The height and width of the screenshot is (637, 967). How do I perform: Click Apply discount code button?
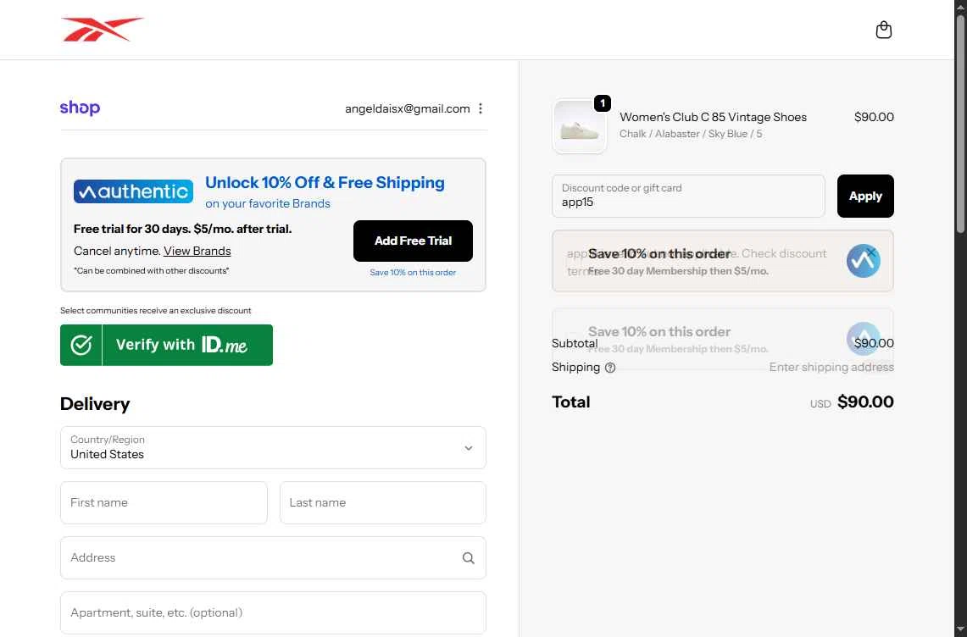pos(864,196)
